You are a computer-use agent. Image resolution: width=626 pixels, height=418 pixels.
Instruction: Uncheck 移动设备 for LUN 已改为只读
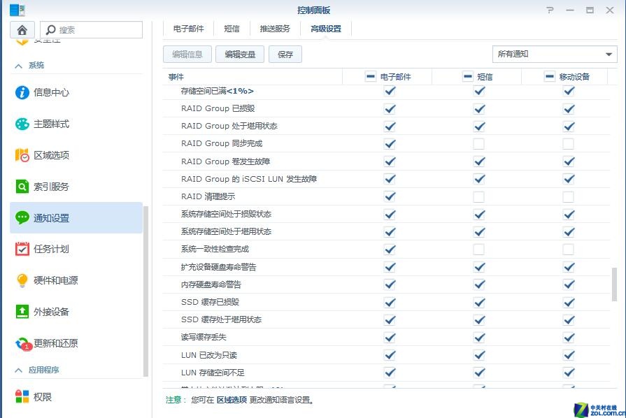[x=569, y=355]
